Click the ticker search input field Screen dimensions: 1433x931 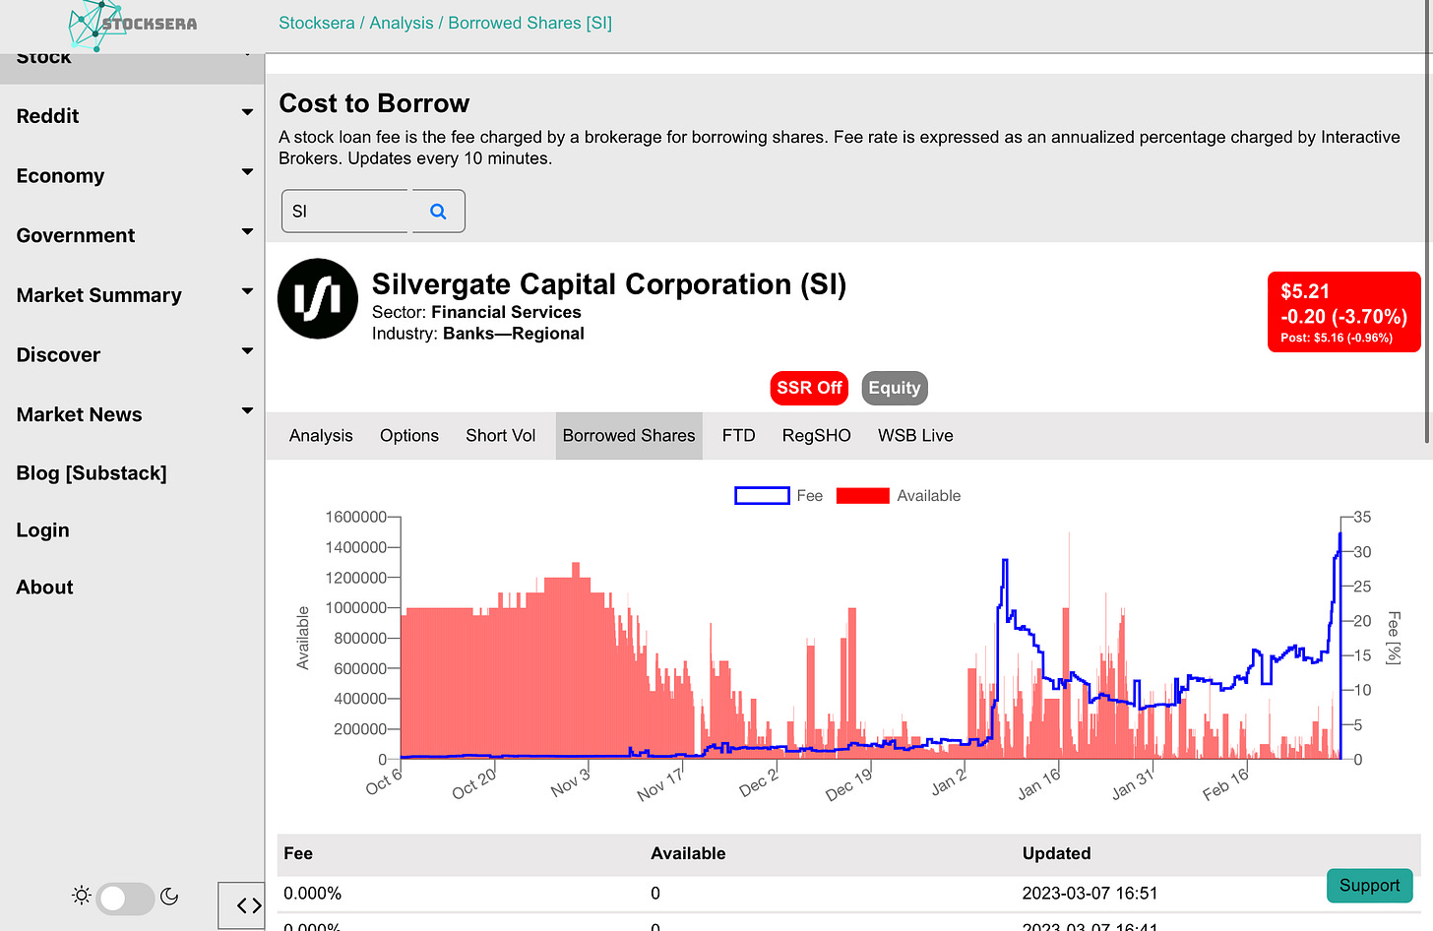pyautogui.click(x=344, y=212)
